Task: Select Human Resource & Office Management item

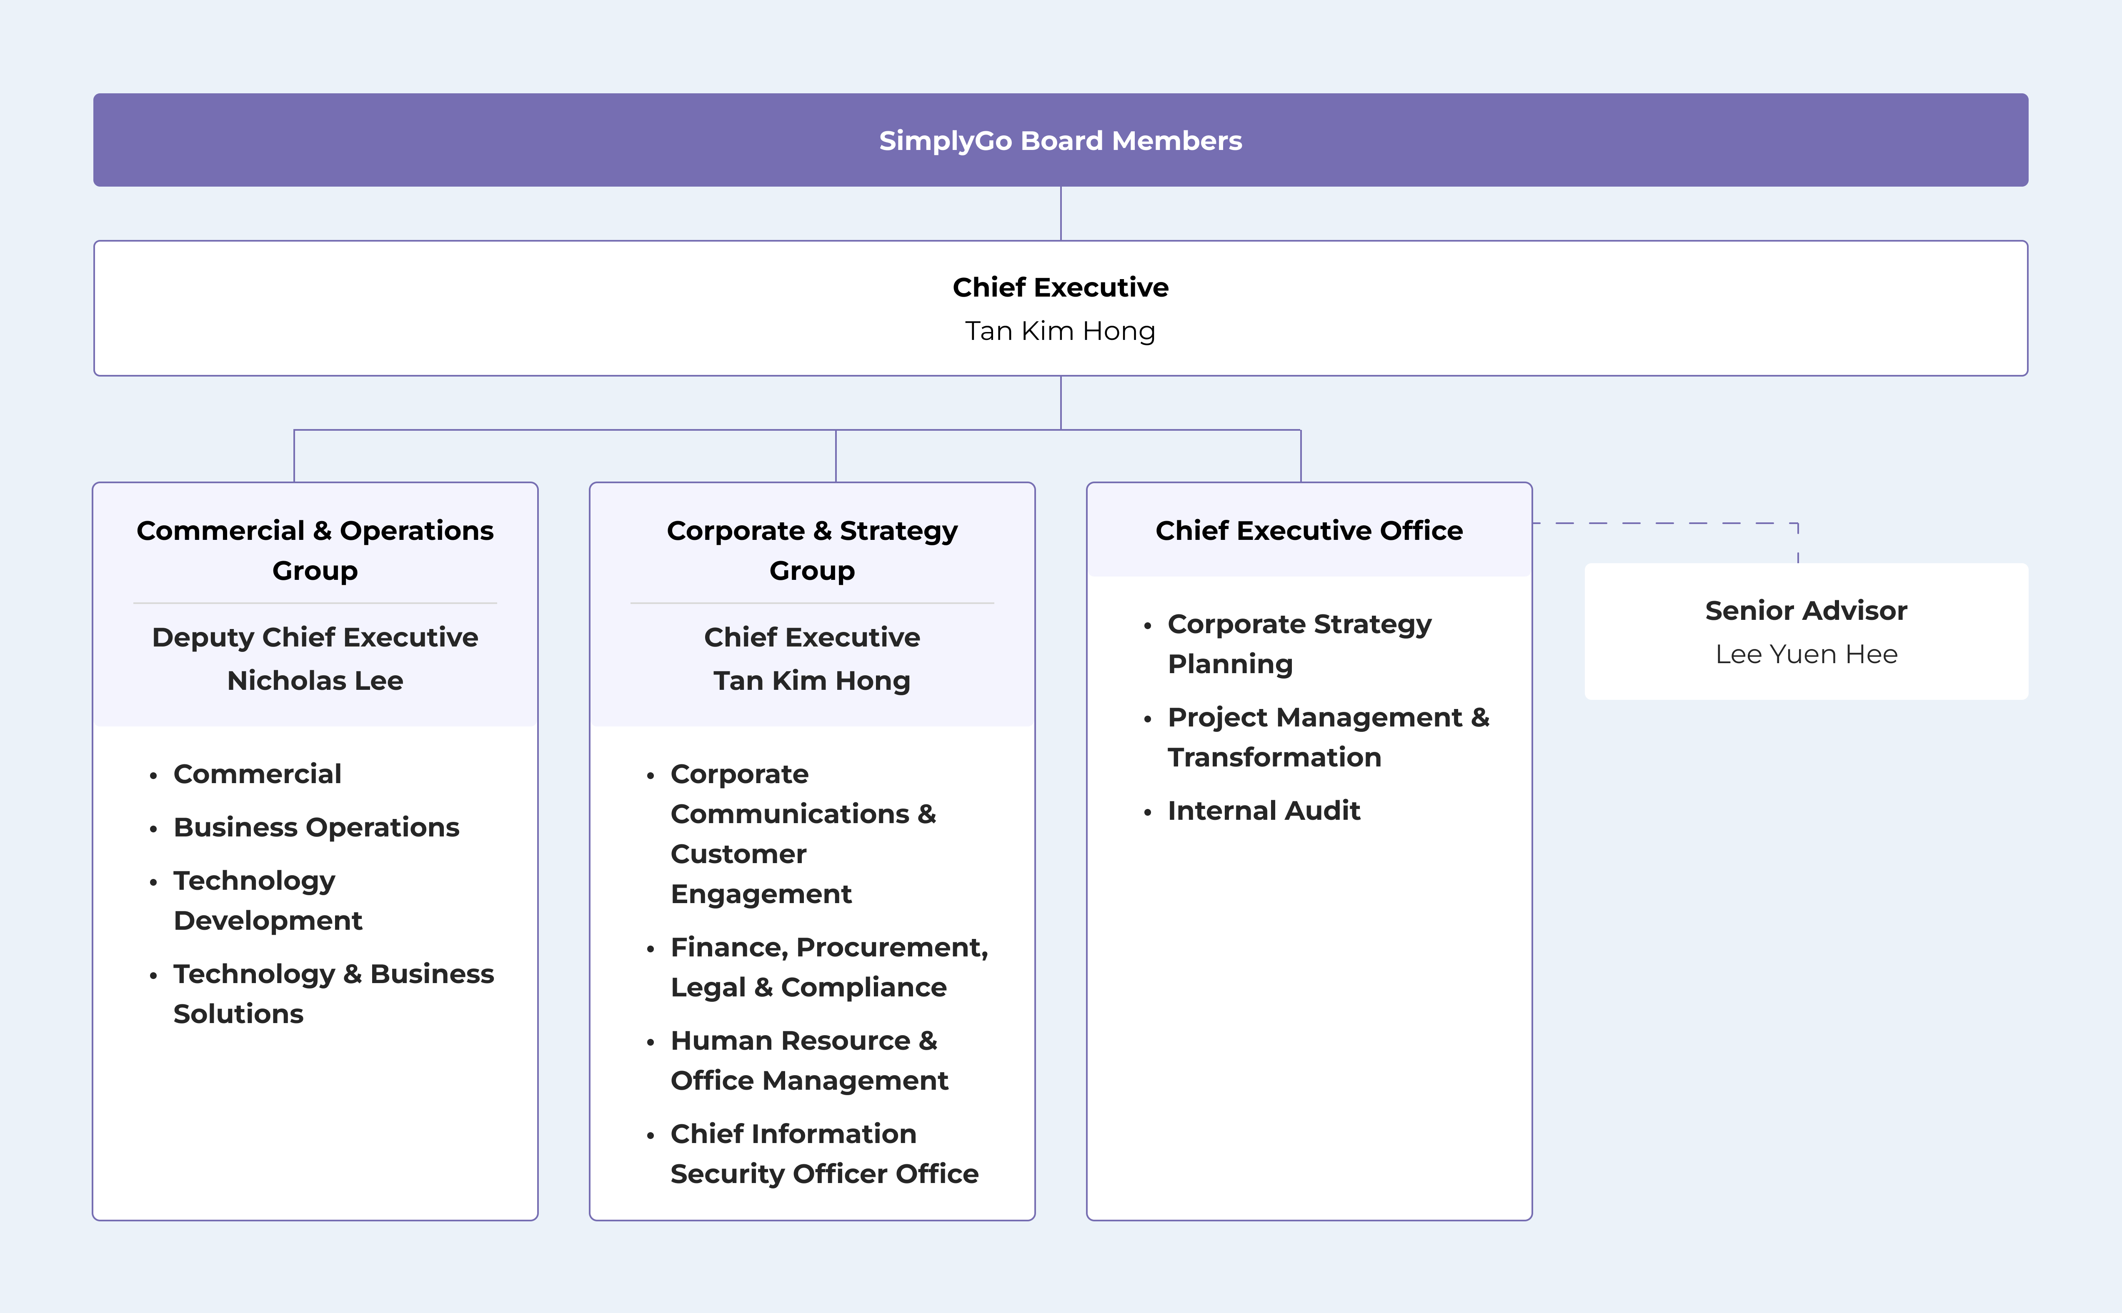Action: [810, 1060]
